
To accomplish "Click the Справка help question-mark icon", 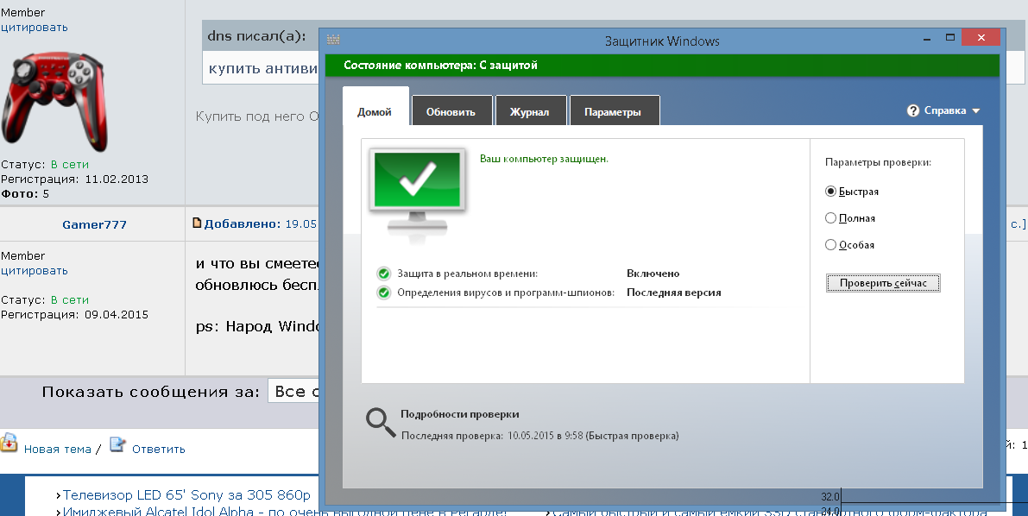I will coord(913,110).
